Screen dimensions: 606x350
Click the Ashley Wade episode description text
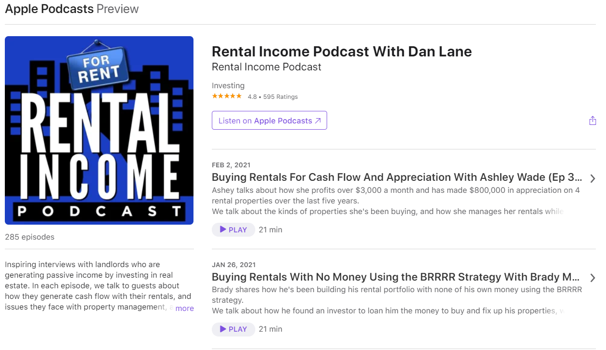tap(396, 201)
